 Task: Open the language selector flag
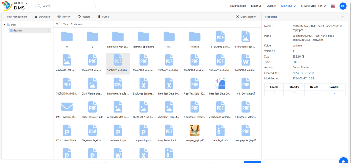pos(333,6)
